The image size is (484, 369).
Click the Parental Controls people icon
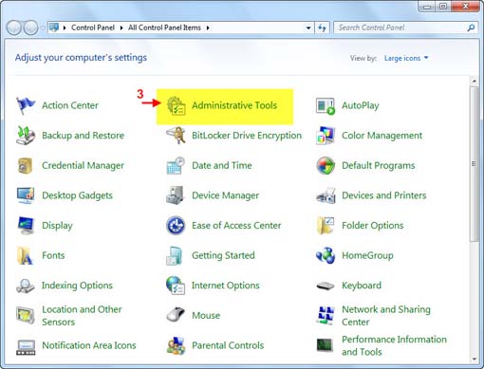(176, 345)
